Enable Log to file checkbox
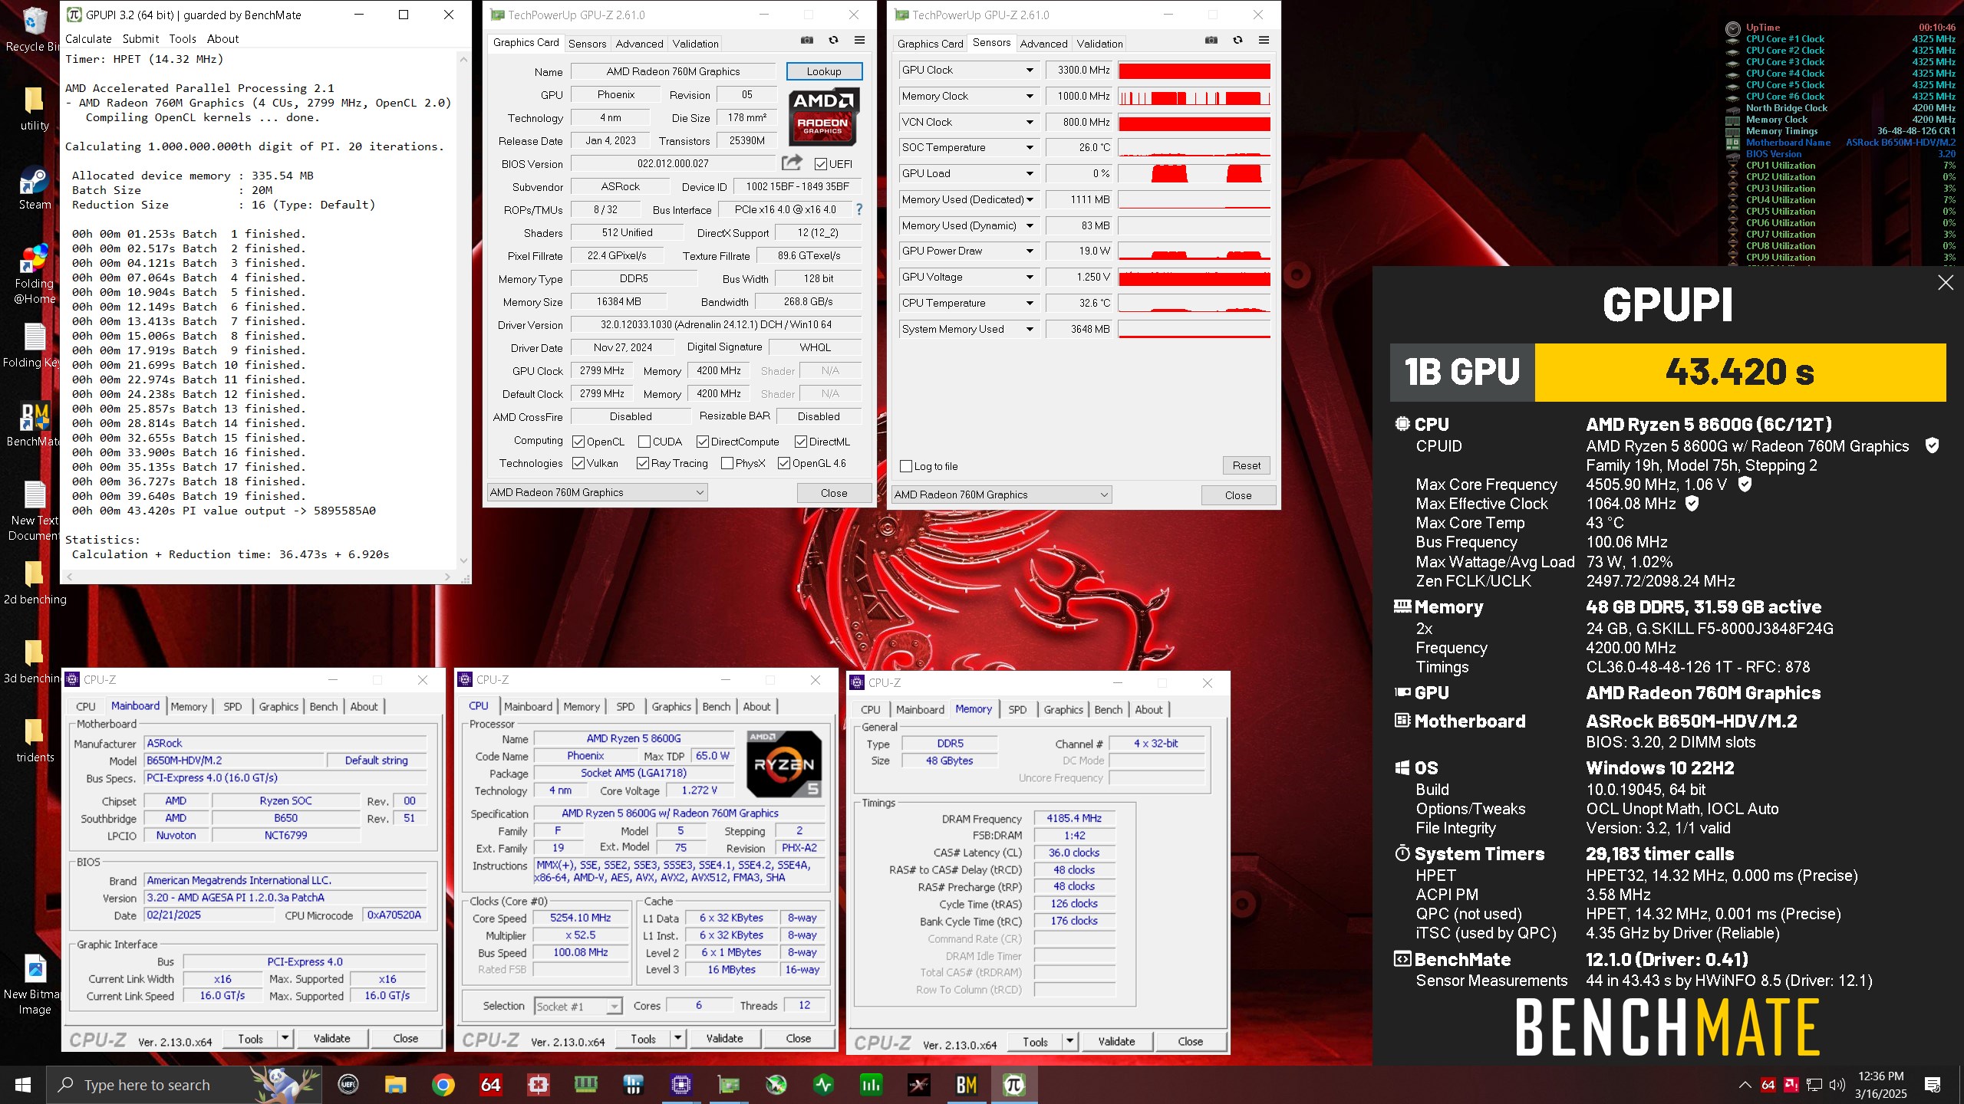1964x1104 pixels. (906, 466)
